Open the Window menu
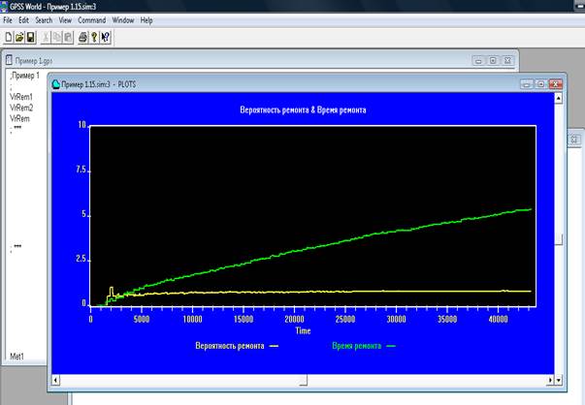Image resolution: width=585 pixels, height=405 pixels. click(x=123, y=20)
